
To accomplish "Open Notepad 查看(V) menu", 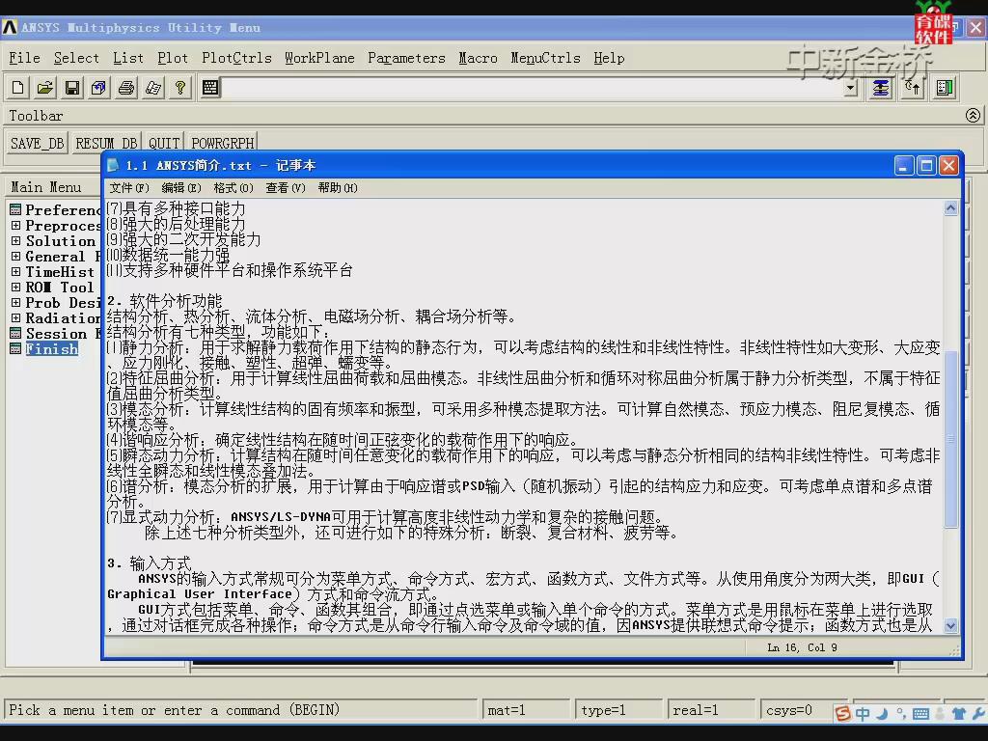I will pyautogui.click(x=286, y=188).
